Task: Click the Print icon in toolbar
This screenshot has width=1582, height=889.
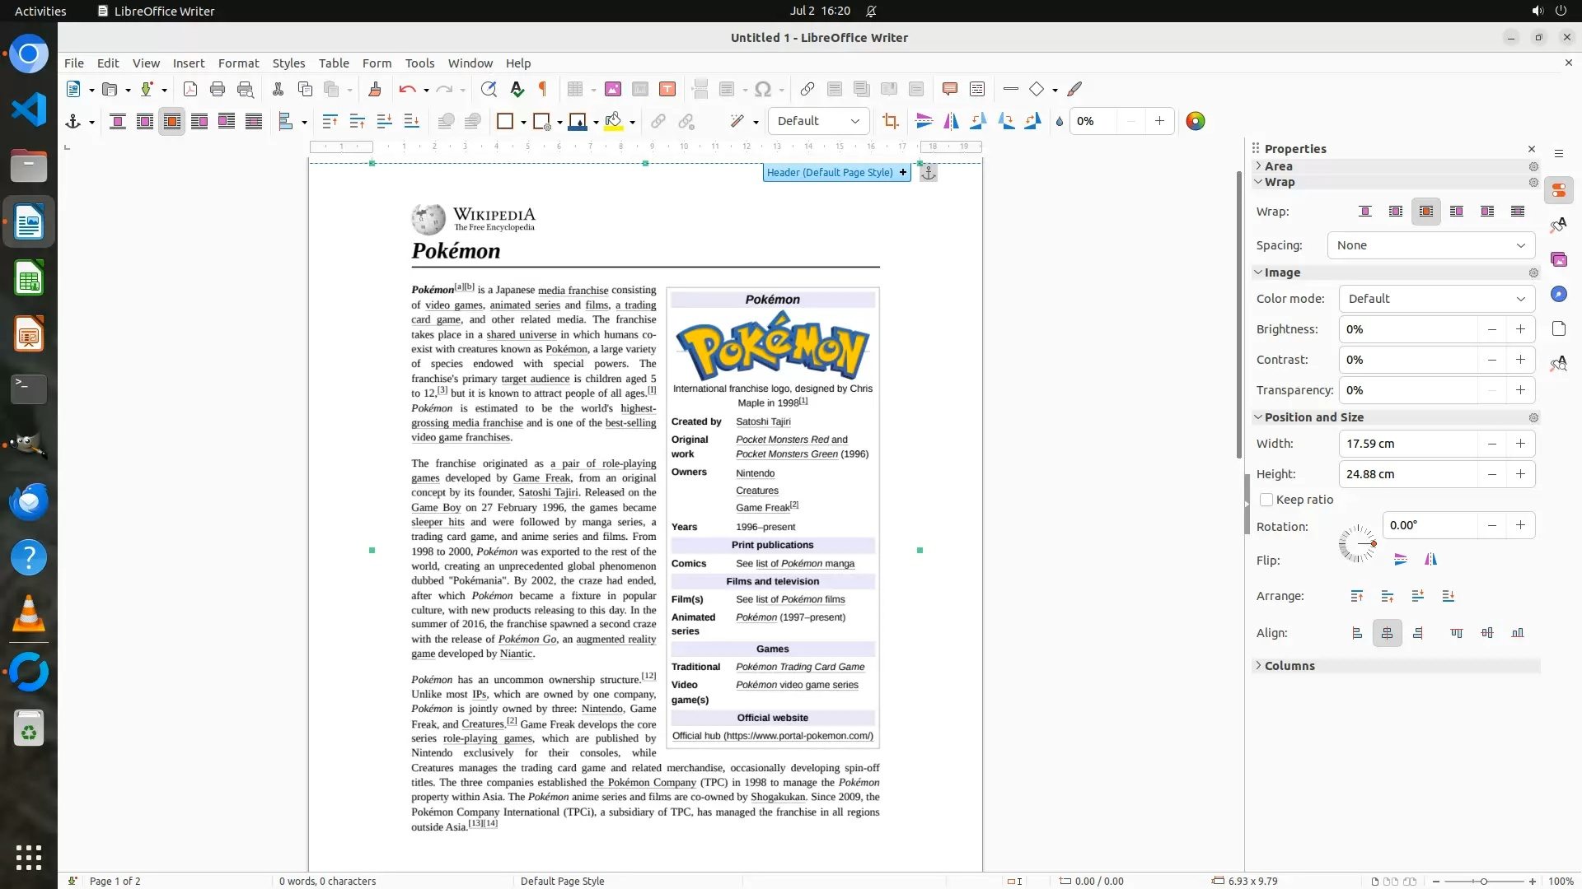Action: pyautogui.click(x=218, y=90)
